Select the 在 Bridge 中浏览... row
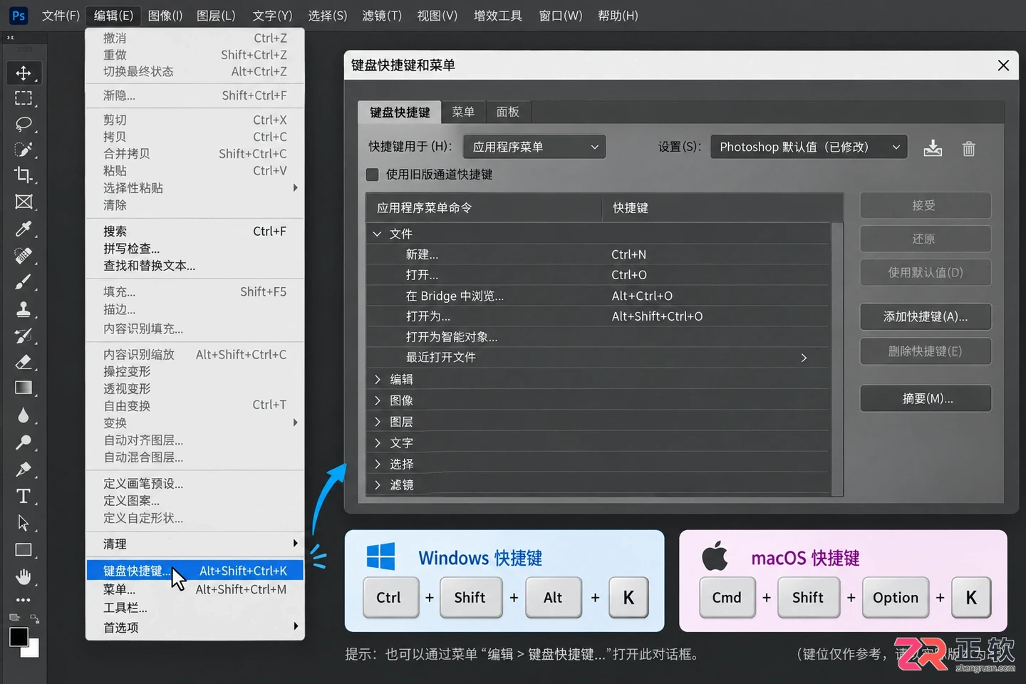This screenshot has height=684, width=1026. coord(598,296)
